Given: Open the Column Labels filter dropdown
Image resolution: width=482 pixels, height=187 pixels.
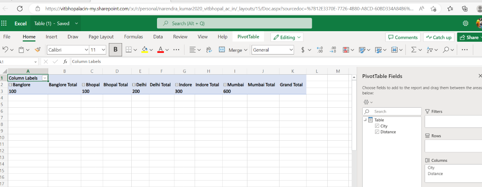Looking at the screenshot, I should pos(45,78).
